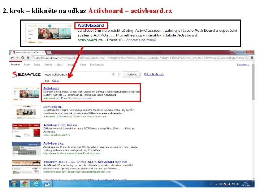Click the search field with www.activboard.cz
260x195 pixels.
click(x=83, y=75)
